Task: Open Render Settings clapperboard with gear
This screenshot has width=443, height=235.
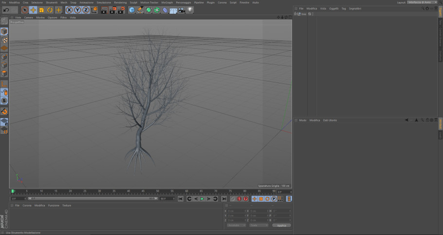Action: coord(121,10)
